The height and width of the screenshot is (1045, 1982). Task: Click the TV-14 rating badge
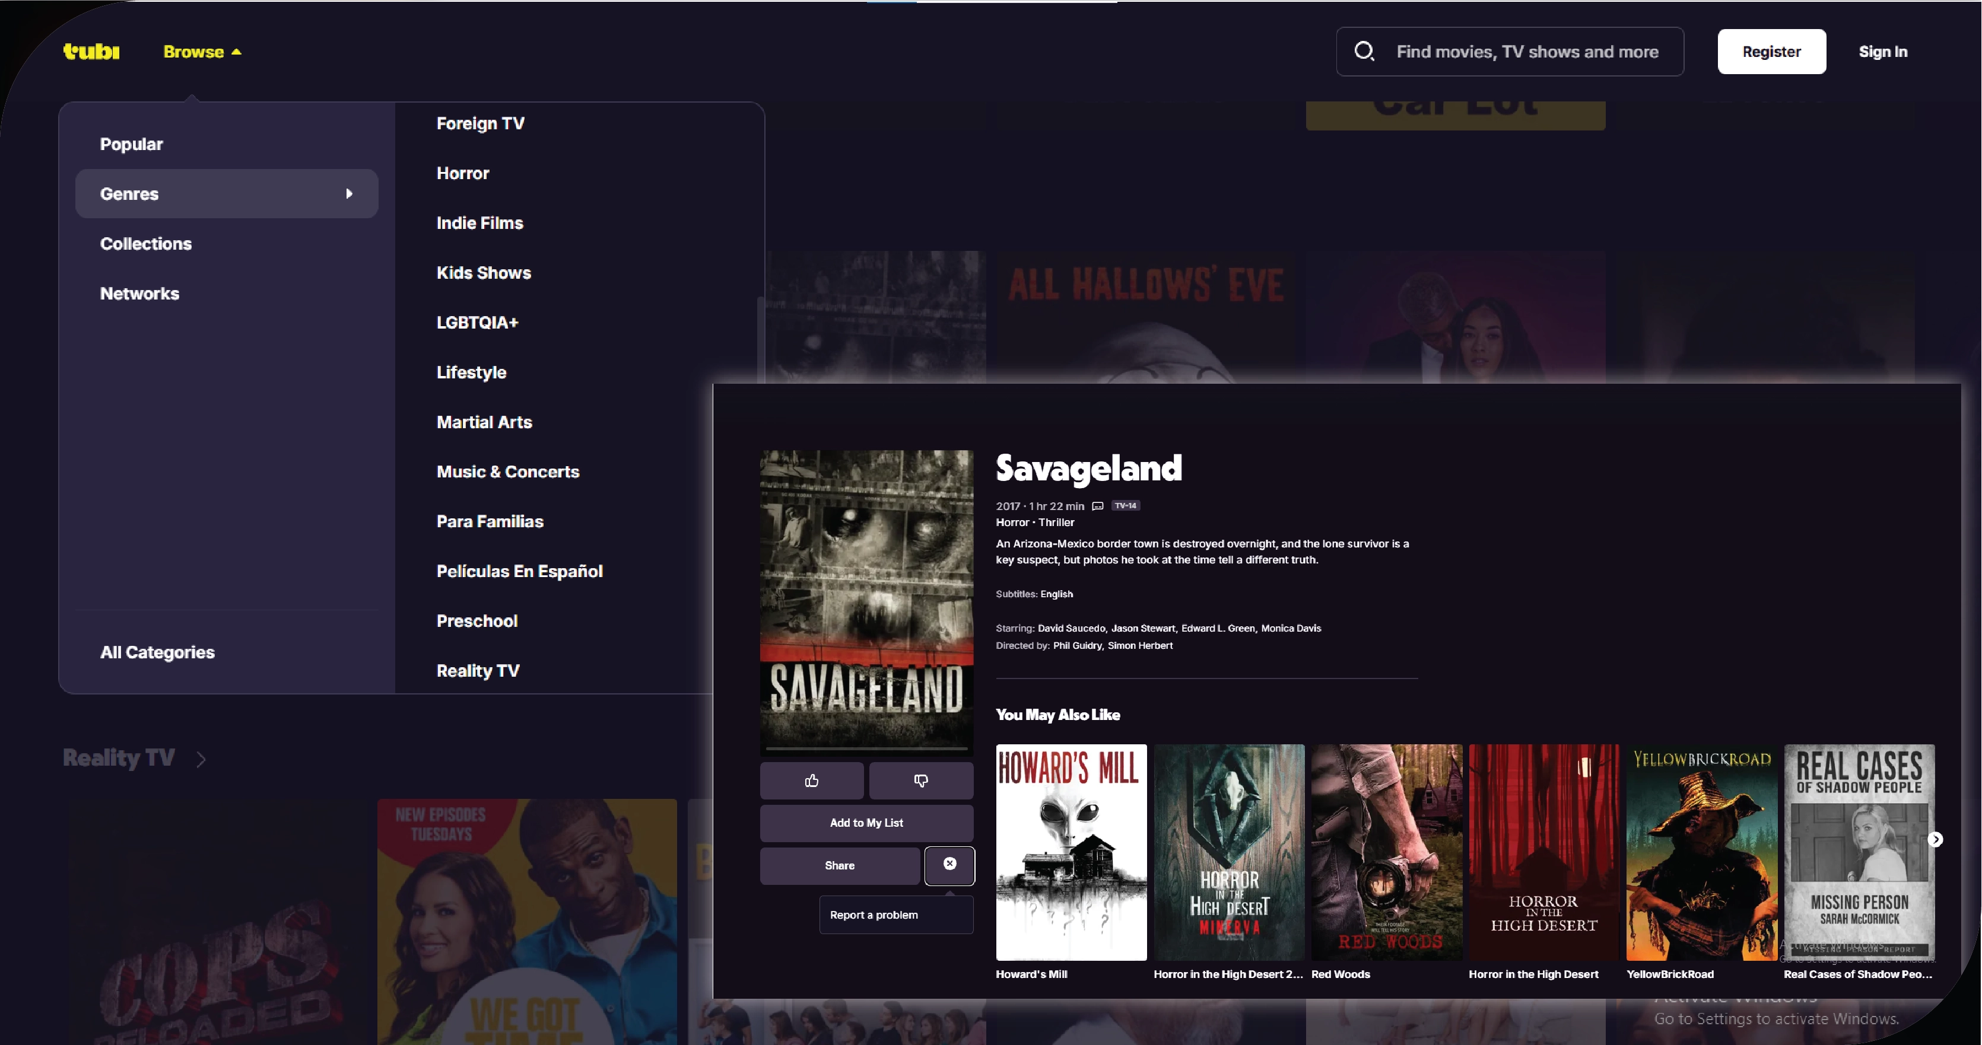pyautogui.click(x=1125, y=506)
